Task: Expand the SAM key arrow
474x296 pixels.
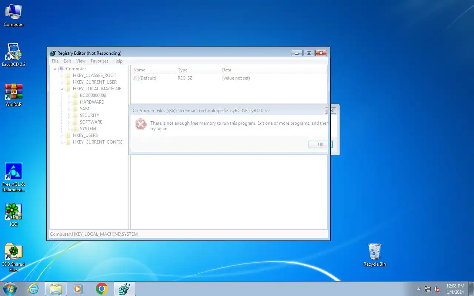Action: pyautogui.click(x=69, y=109)
